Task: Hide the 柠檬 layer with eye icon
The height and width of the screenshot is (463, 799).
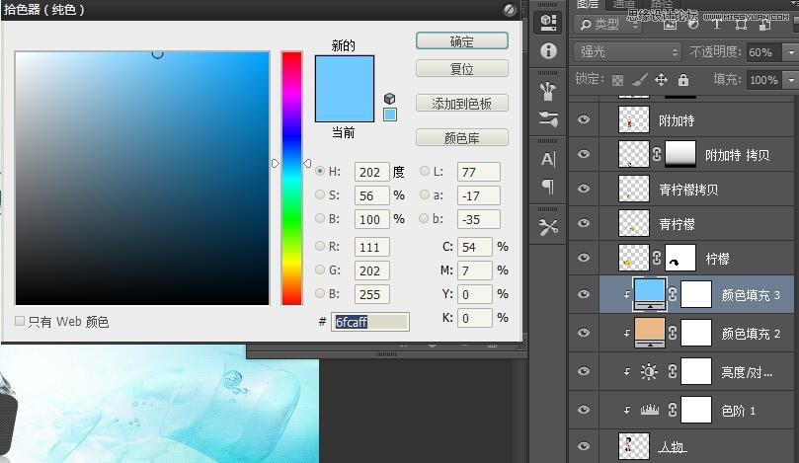Action: point(584,258)
